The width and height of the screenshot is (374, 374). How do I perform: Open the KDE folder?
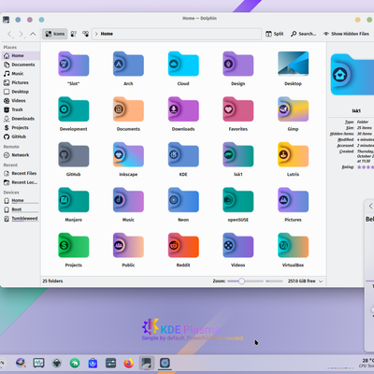tap(183, 155)
